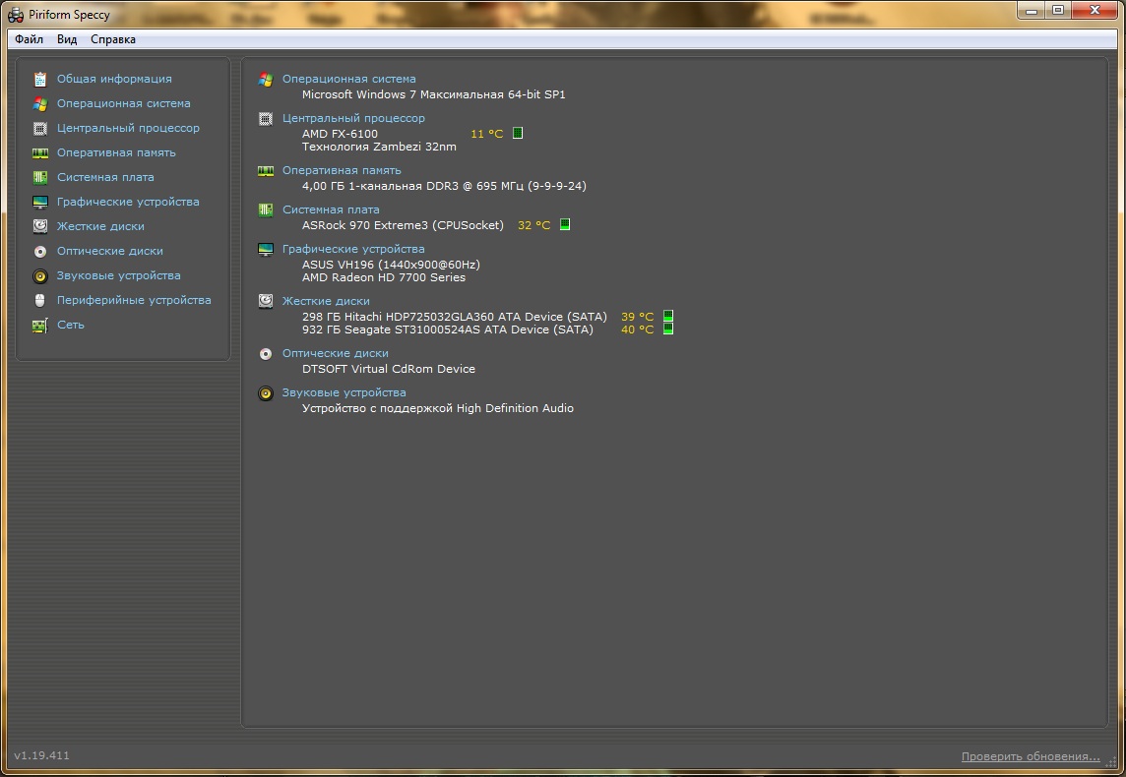The image size is (1126, 777).
Task: Open the Вид menu
Action: (67, 39)
